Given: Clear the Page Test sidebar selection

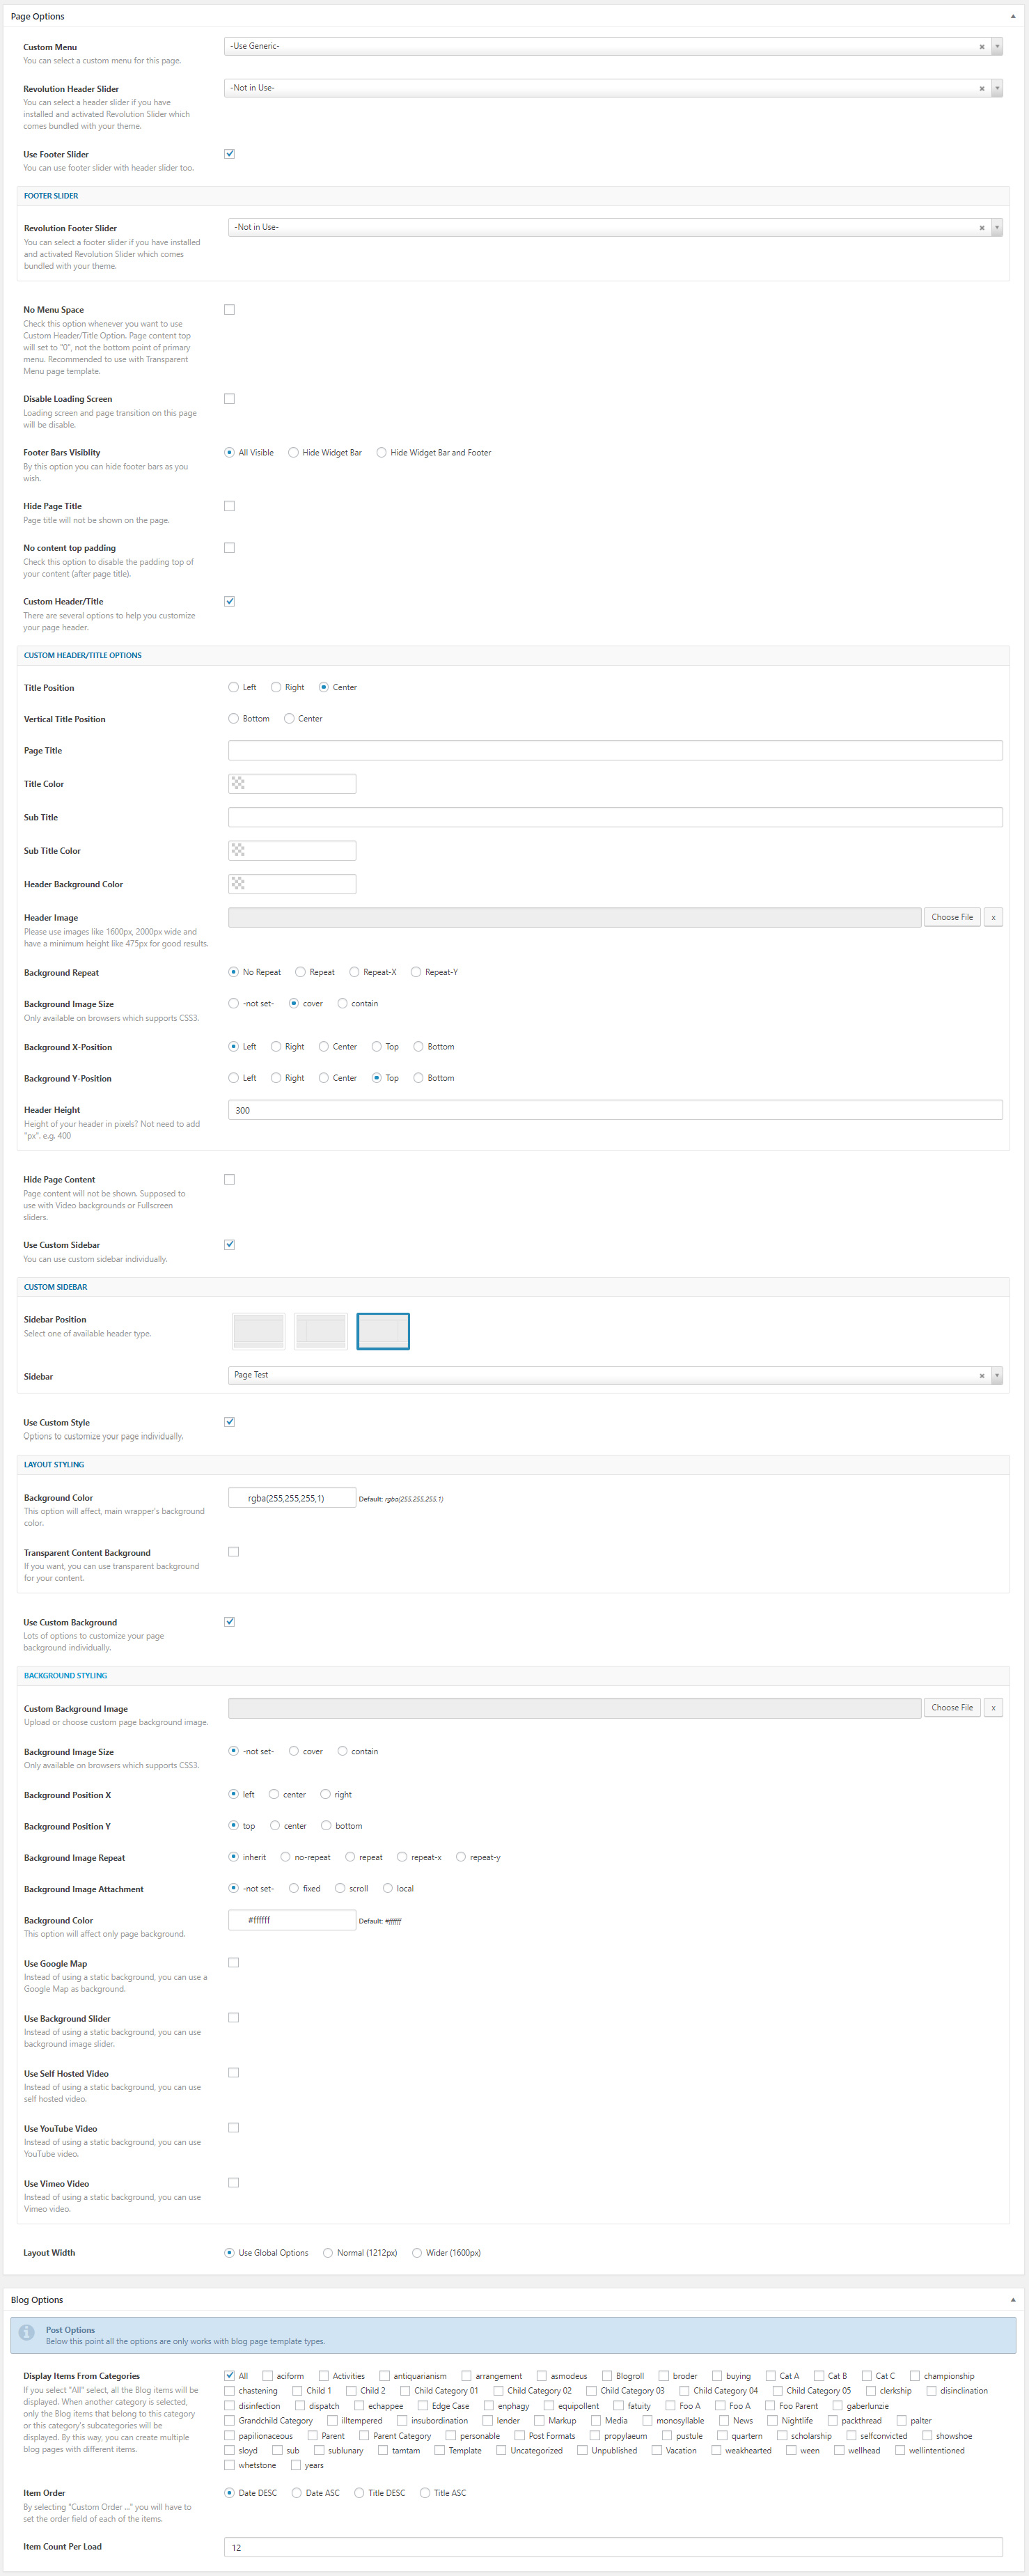Looking at the screenshot, I should tap(981, 1376).
